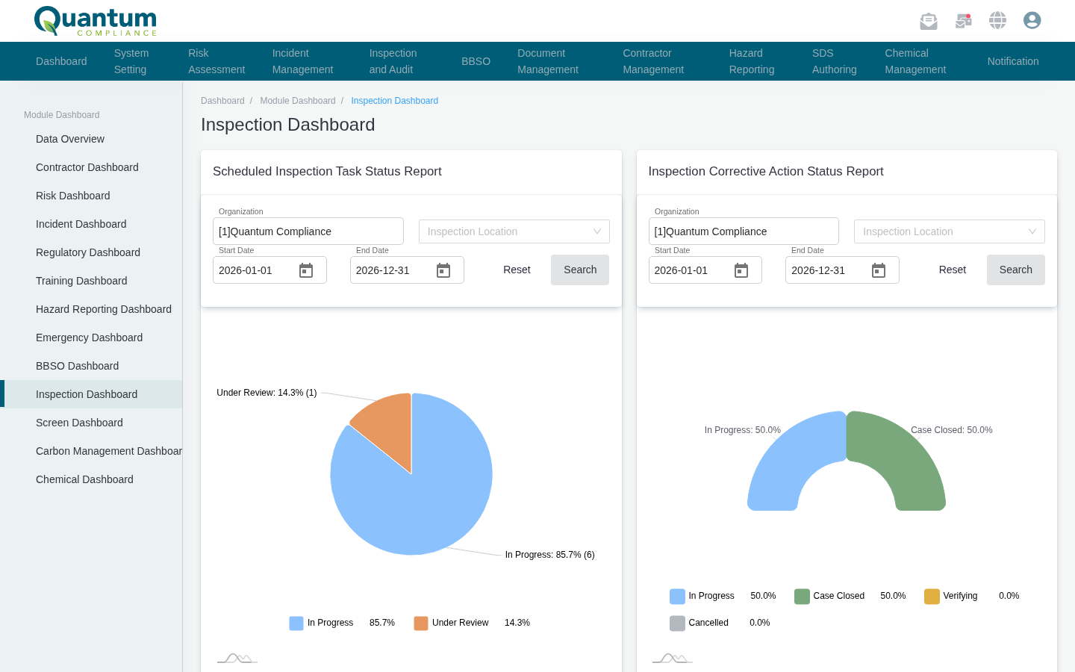Select Carbon Management Dashboard in sidebar
The image size is (1075, 672).
pyautogui.click(x=91, y=451)
